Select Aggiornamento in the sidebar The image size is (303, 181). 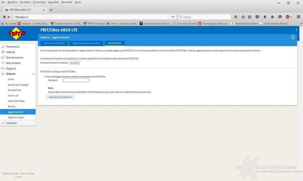tap(18, 112)
